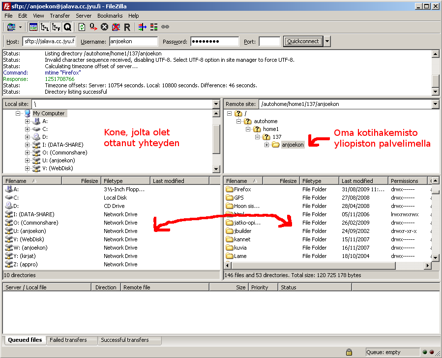442x358 pixels.
Task: Sort remote list by Permissions column
Action: pyautogui.click(x=408, y=181)
